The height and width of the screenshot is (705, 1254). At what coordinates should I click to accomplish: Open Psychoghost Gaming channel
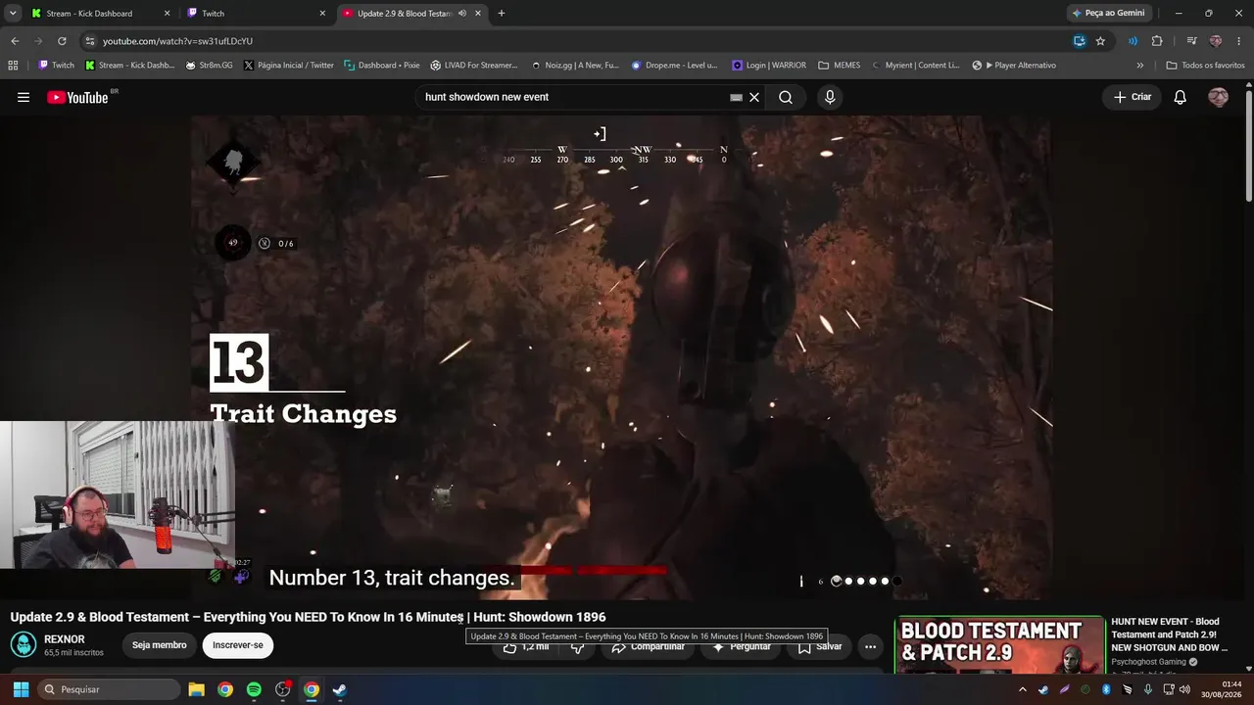tap(1148, 662)
